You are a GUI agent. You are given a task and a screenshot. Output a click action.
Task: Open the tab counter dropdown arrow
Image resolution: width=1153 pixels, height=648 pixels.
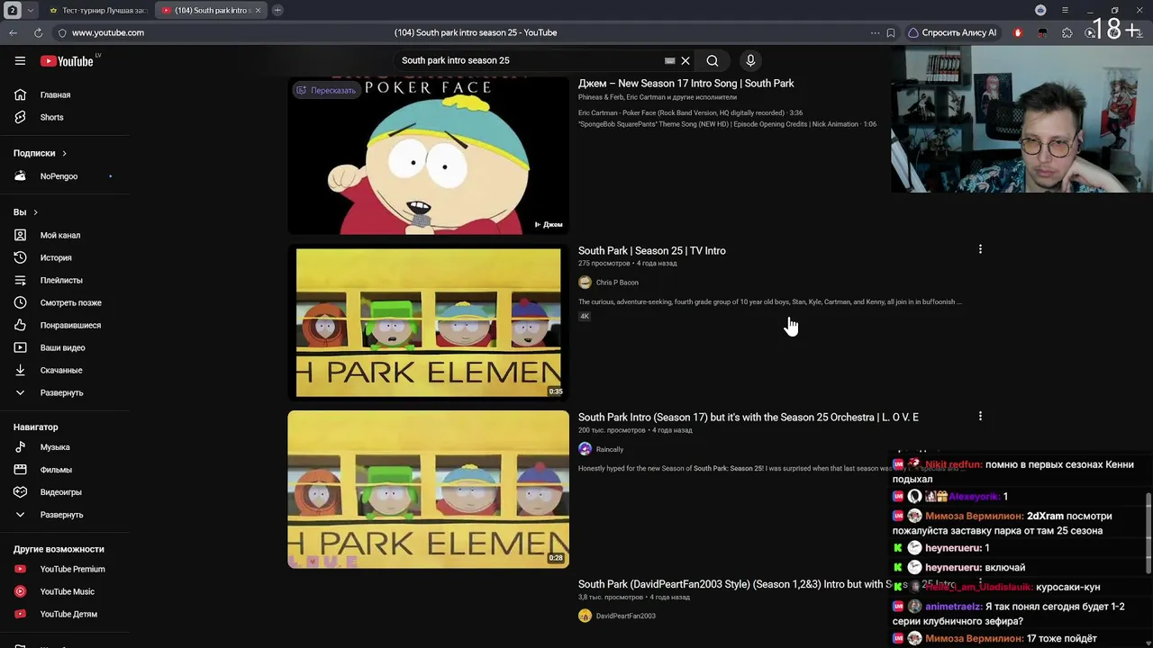[x=30, y=10]
